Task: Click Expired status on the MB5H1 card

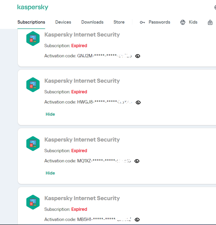Action: (x=79, y=209)
